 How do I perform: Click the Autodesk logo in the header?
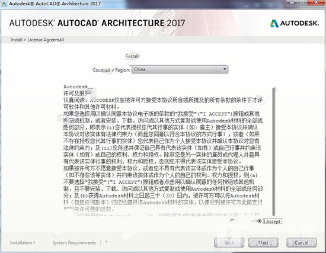[295, 23]
